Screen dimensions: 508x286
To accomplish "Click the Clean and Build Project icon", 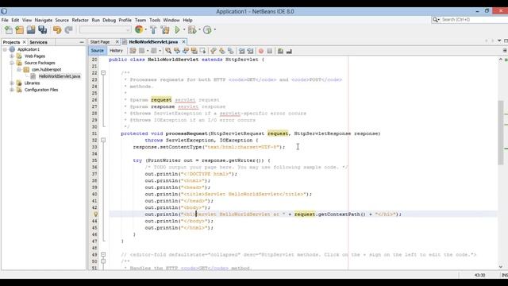I will tap(165, 30).
